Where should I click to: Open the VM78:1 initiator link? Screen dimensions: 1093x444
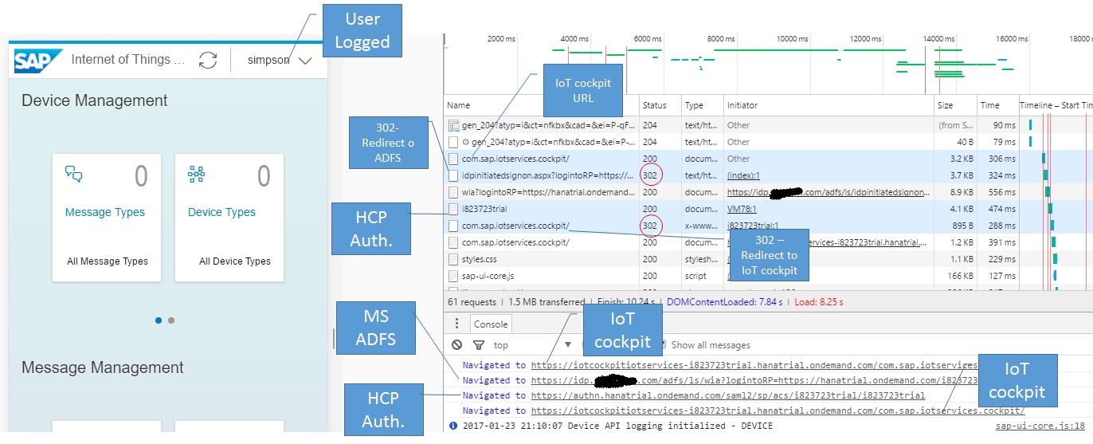pos(742,209)
